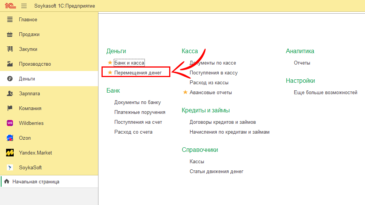Click the Главное section icon
The height and width of the screenshot is (205, 365).
click(10, 19)
